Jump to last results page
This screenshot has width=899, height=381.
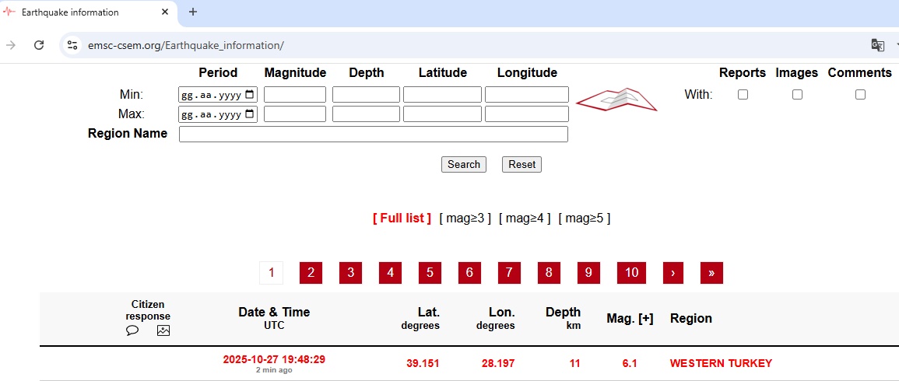point(711,273)
